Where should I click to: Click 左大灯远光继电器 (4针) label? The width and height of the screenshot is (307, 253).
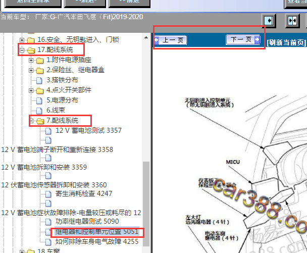pos(208,220)
